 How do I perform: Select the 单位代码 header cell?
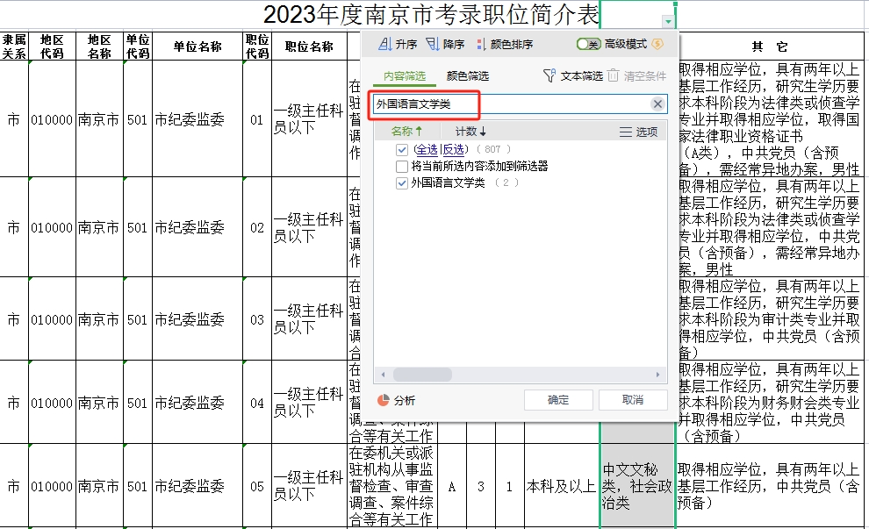(138, 46)
